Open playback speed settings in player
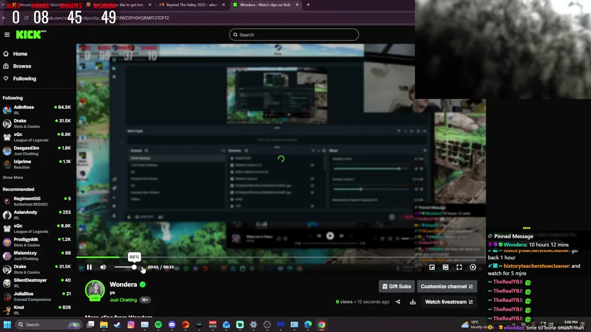 point(473,267)
